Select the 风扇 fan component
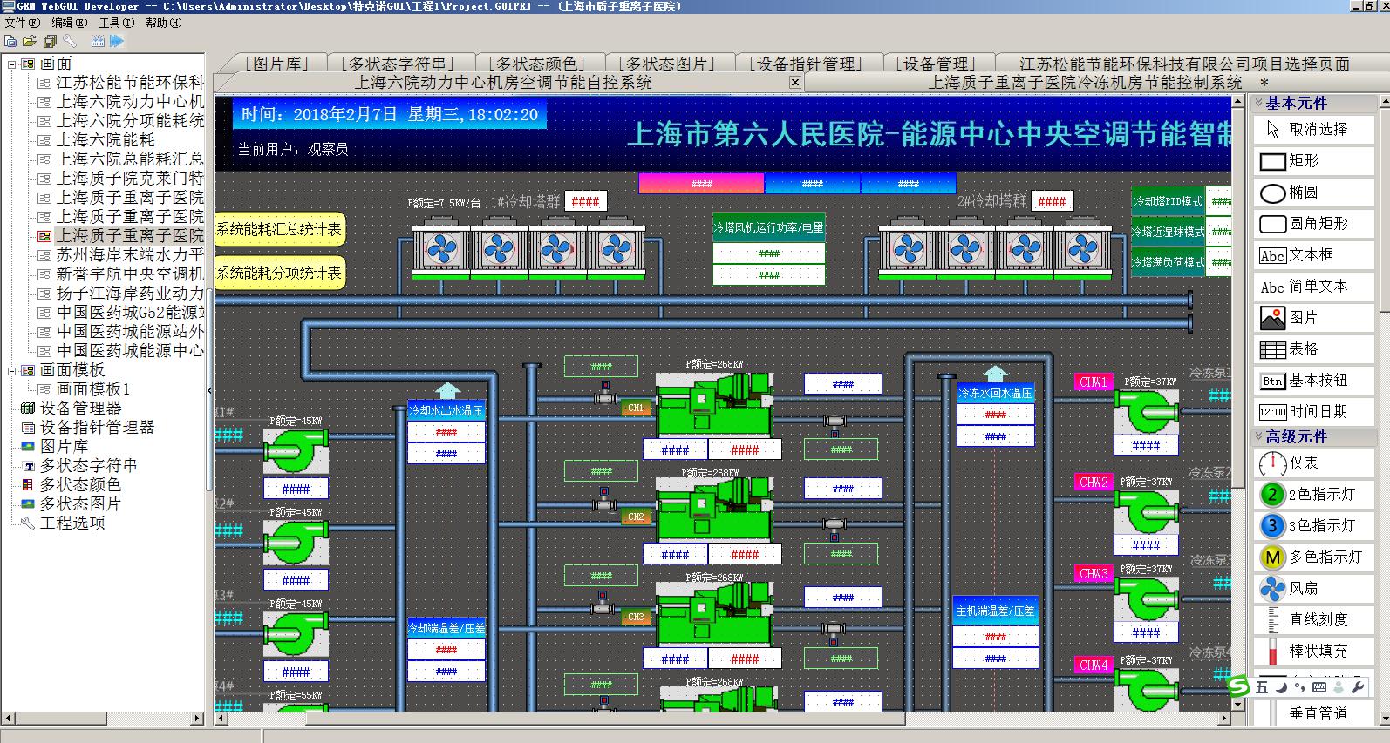This screenshot has width=1390, height=743. (x=1304, y=589)
